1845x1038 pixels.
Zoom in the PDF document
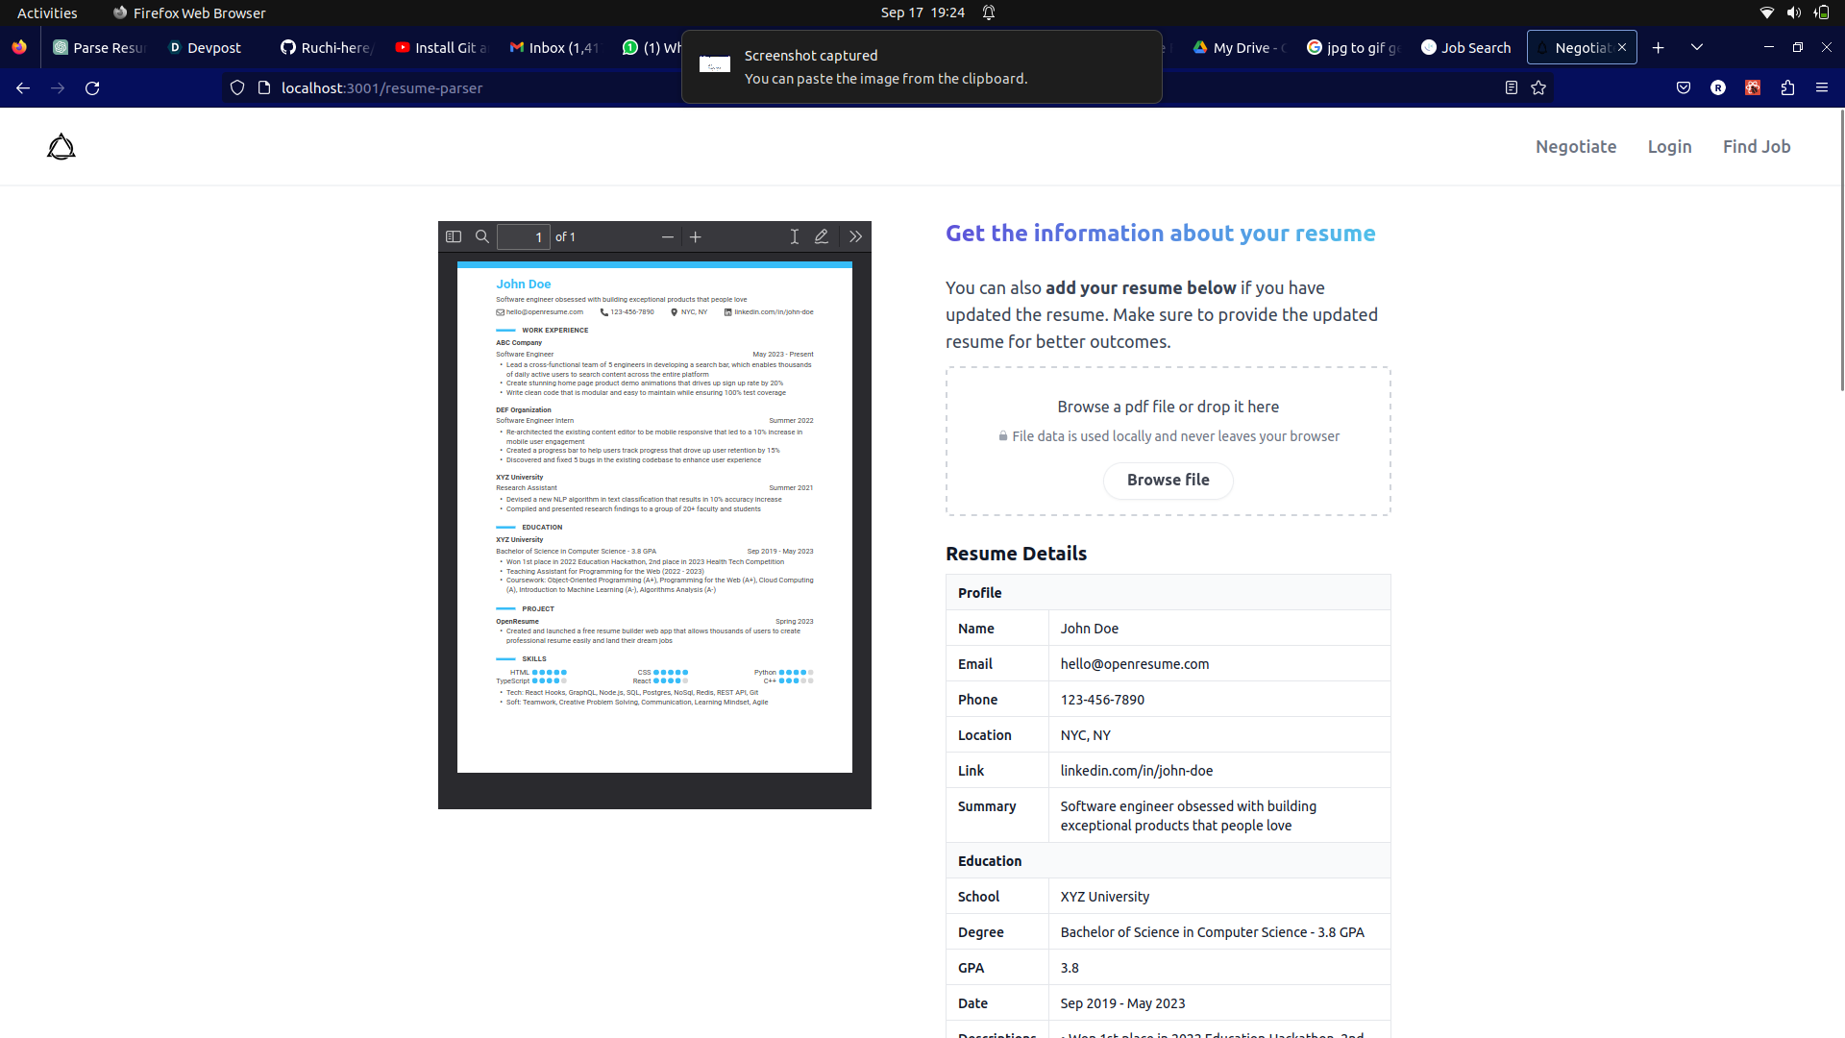696,236
